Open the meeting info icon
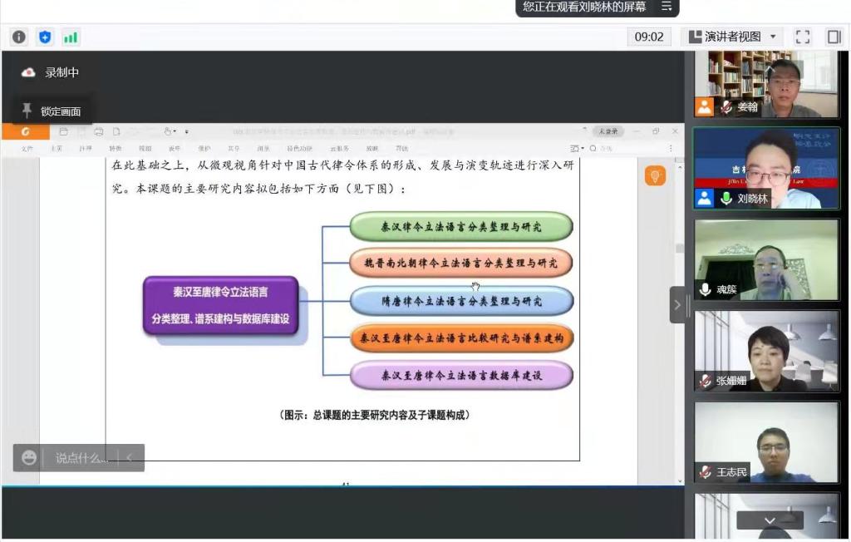 point(19,37)
